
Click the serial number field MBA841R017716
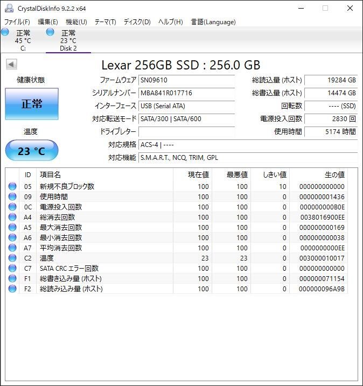(187, 93)
